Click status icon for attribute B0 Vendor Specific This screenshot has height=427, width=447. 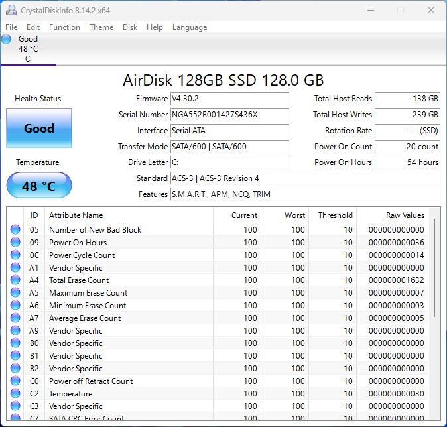(x=15, y=343)
